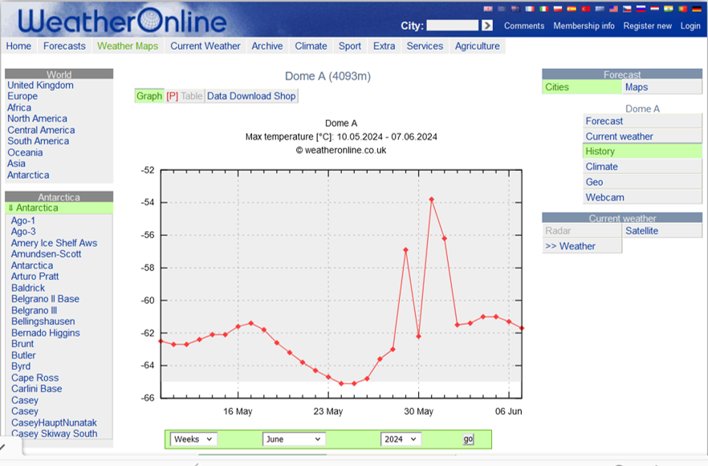Open the Webcam sidebar link

click(x=642, y=197)
